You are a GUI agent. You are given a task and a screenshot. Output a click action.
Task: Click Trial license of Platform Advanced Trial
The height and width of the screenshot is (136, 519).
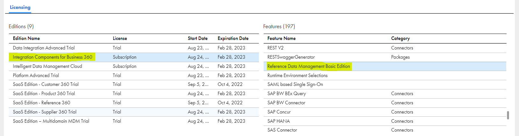(x=117, y=75)
